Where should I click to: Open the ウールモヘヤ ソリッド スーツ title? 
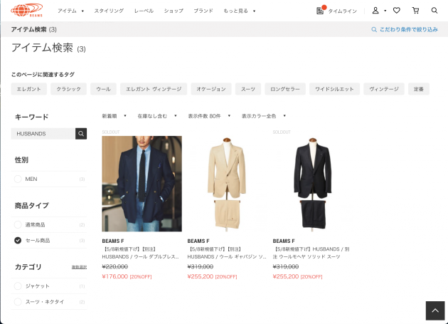[311, 253]
